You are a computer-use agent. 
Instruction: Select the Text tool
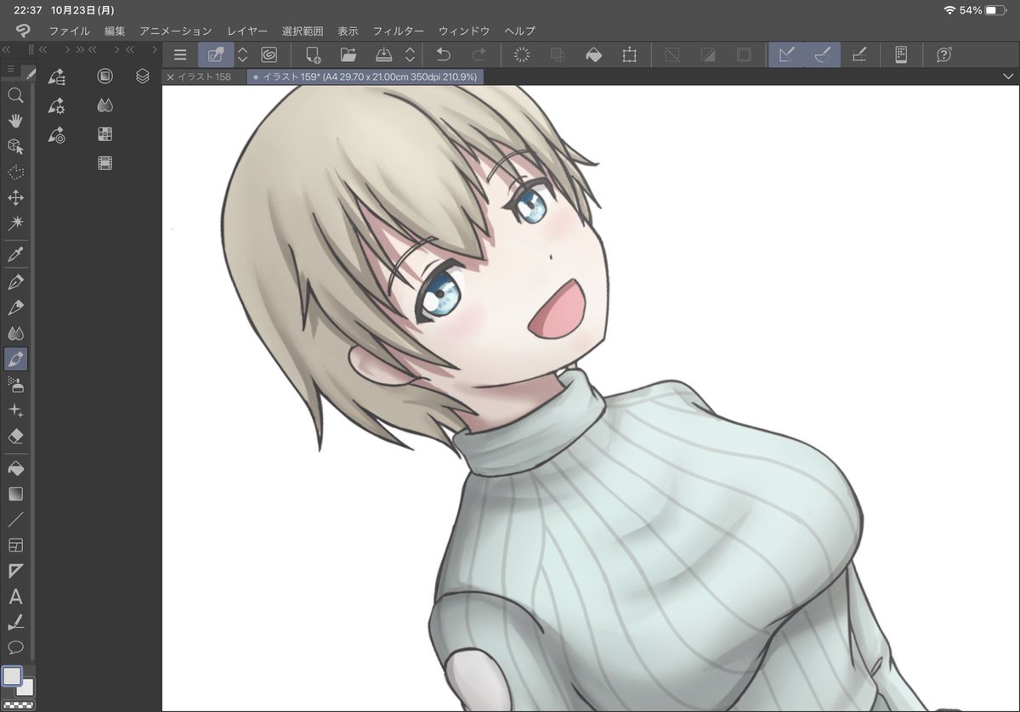pos(15,596)
